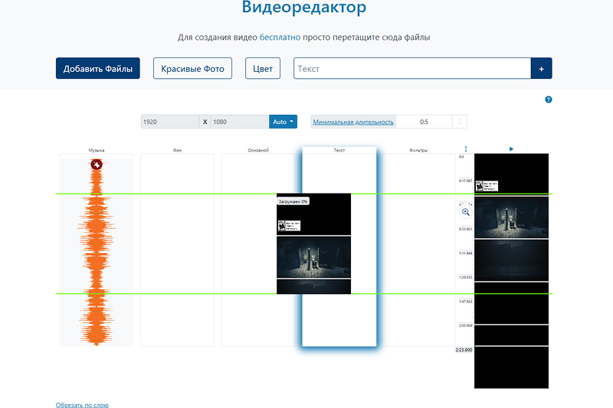The image size is (613, 408).
Task: Click the minimum duration stepper arrows
Action: (x=459, y=122)
